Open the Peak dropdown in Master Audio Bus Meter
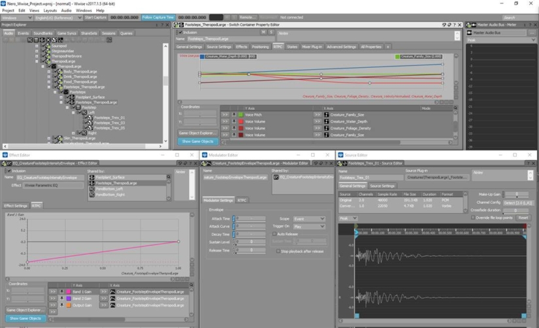The height and width of the screenshot is (328, 539). [x=501, y=40]
